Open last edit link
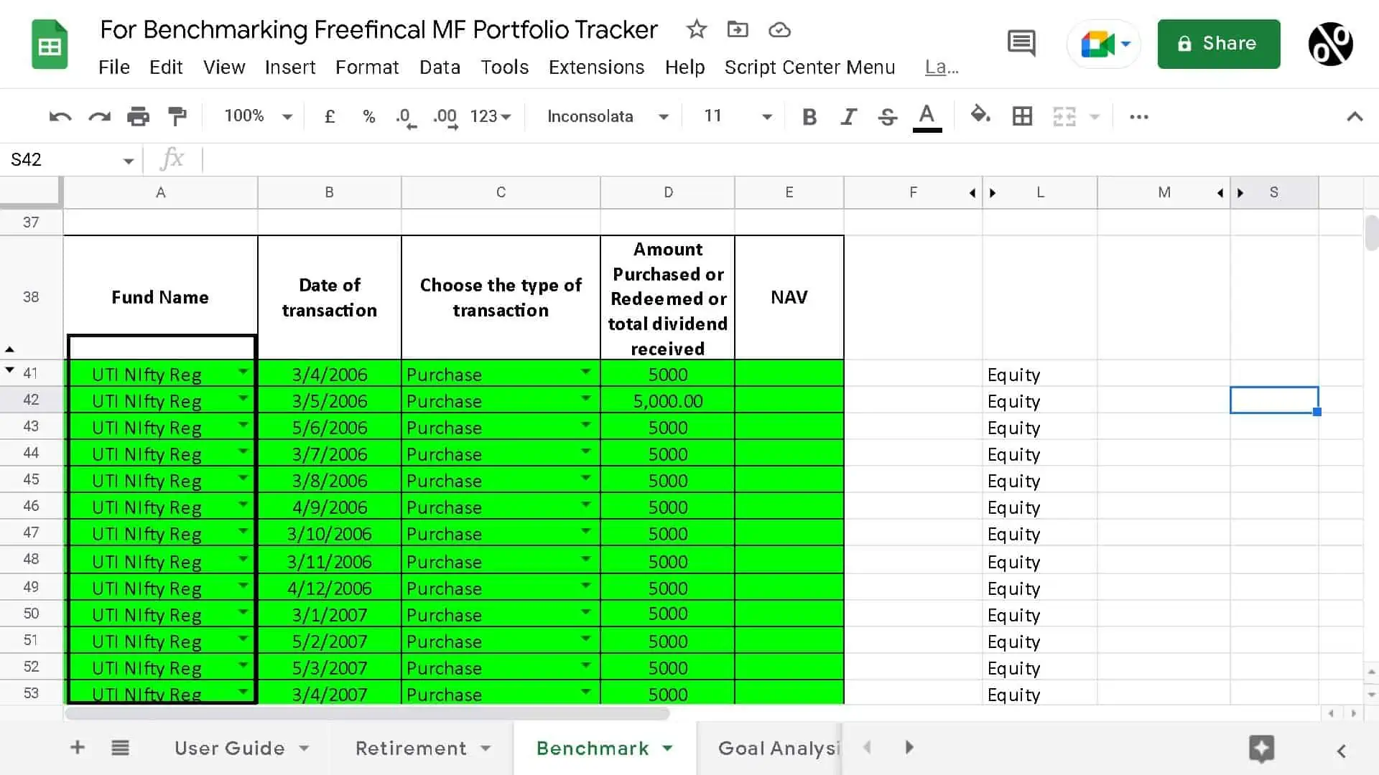Image resolution: width=1379 pixels, height=775 pixels. coord(942,67)
